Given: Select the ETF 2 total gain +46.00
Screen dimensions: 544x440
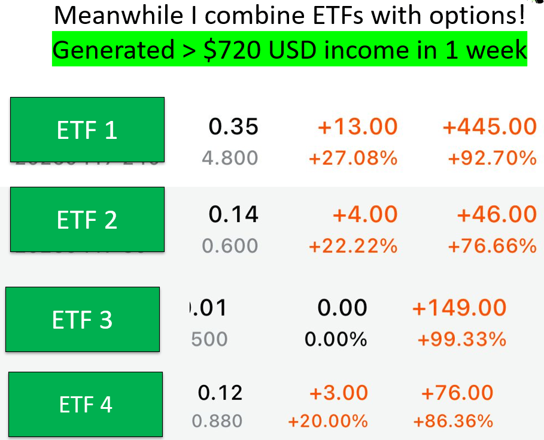Looking at the screenshot, I should [x=497, y=214].
